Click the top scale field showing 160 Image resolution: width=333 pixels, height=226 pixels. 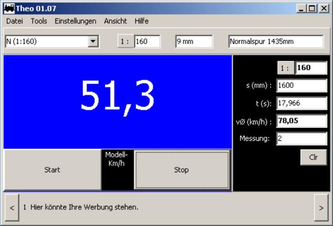coord(147,42)
